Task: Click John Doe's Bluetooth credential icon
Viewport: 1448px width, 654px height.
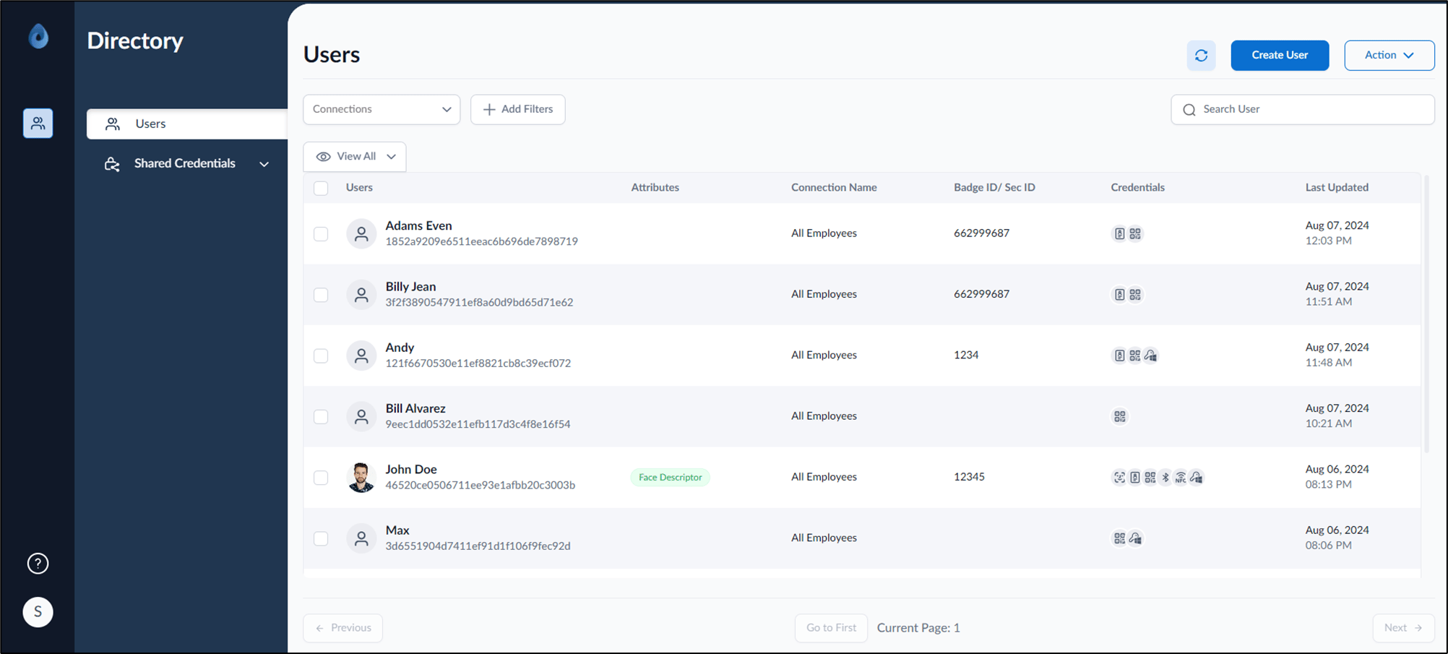Action: 1165,478
